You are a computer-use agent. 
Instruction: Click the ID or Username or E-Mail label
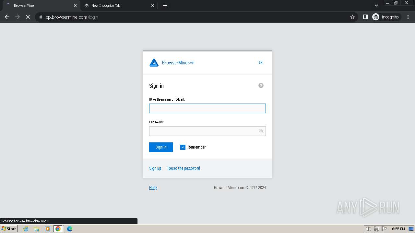[x=167, y=100]
